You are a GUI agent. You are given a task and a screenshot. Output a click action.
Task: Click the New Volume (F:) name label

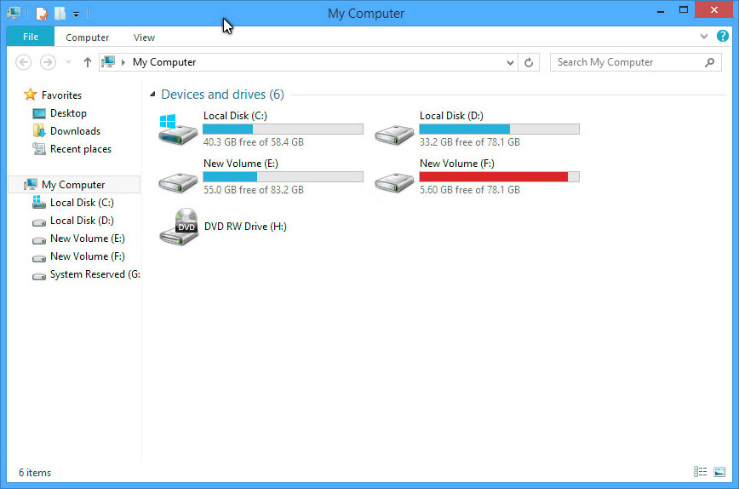457,164
